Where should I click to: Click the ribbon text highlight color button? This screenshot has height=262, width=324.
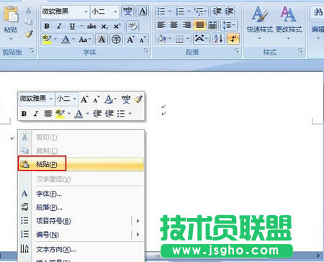[47, 40]
